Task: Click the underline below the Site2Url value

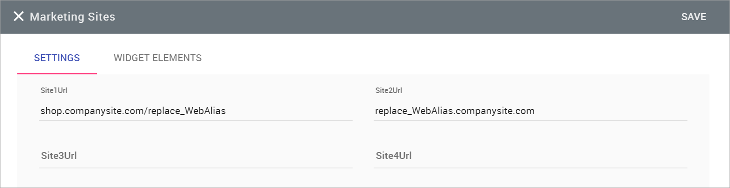Action: point(530,120)
